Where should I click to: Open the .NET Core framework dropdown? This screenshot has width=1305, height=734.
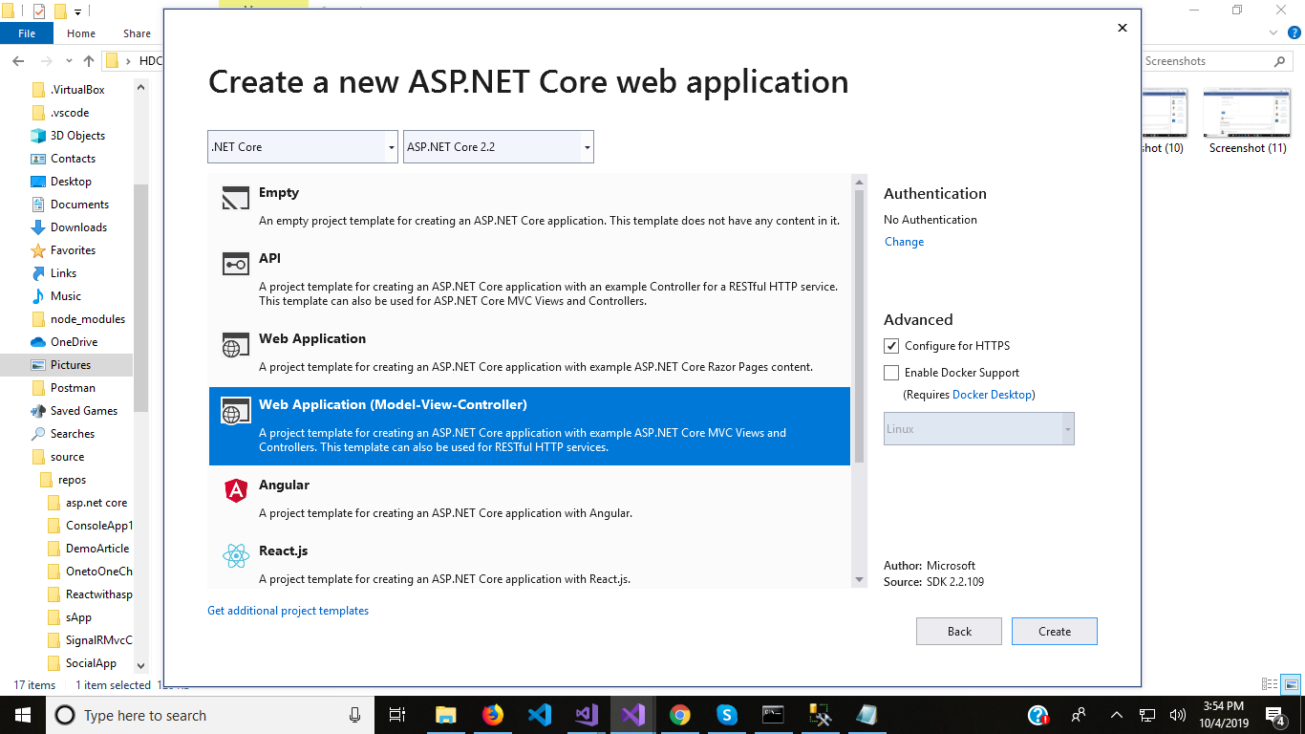303,147
